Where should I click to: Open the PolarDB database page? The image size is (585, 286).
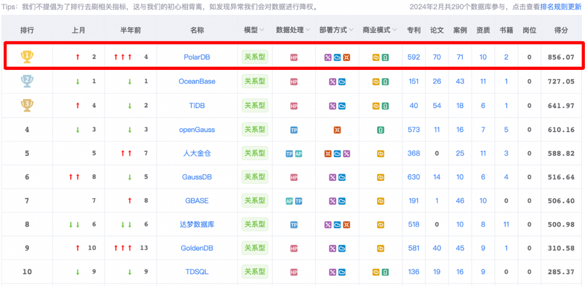click(x=197, y=57)
